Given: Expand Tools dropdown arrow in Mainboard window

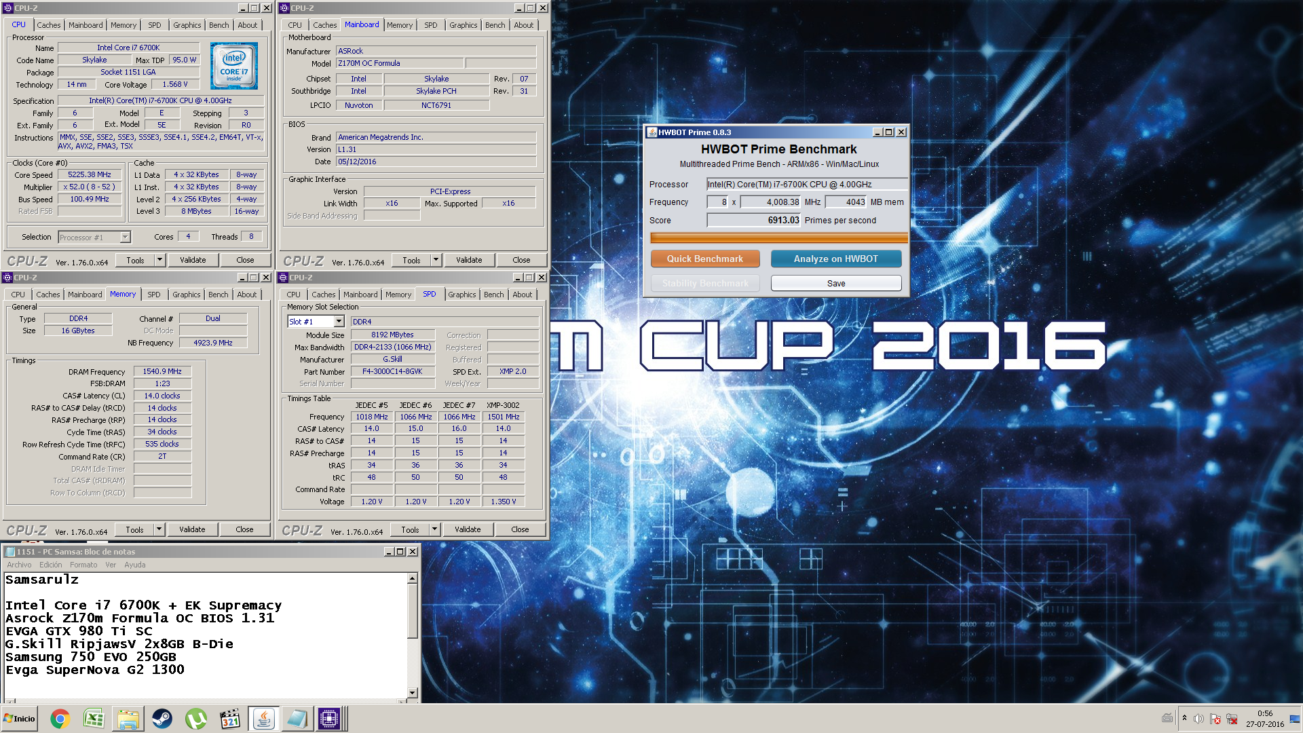Looking at the screenshot, I should coord(436,260).
